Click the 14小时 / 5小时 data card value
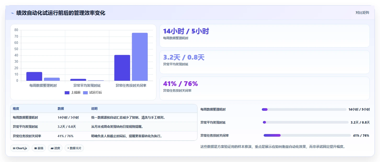The image size is (380, 162). coord(186,31)
